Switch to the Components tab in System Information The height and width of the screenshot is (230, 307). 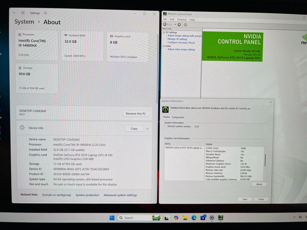[x=178, y=117]
